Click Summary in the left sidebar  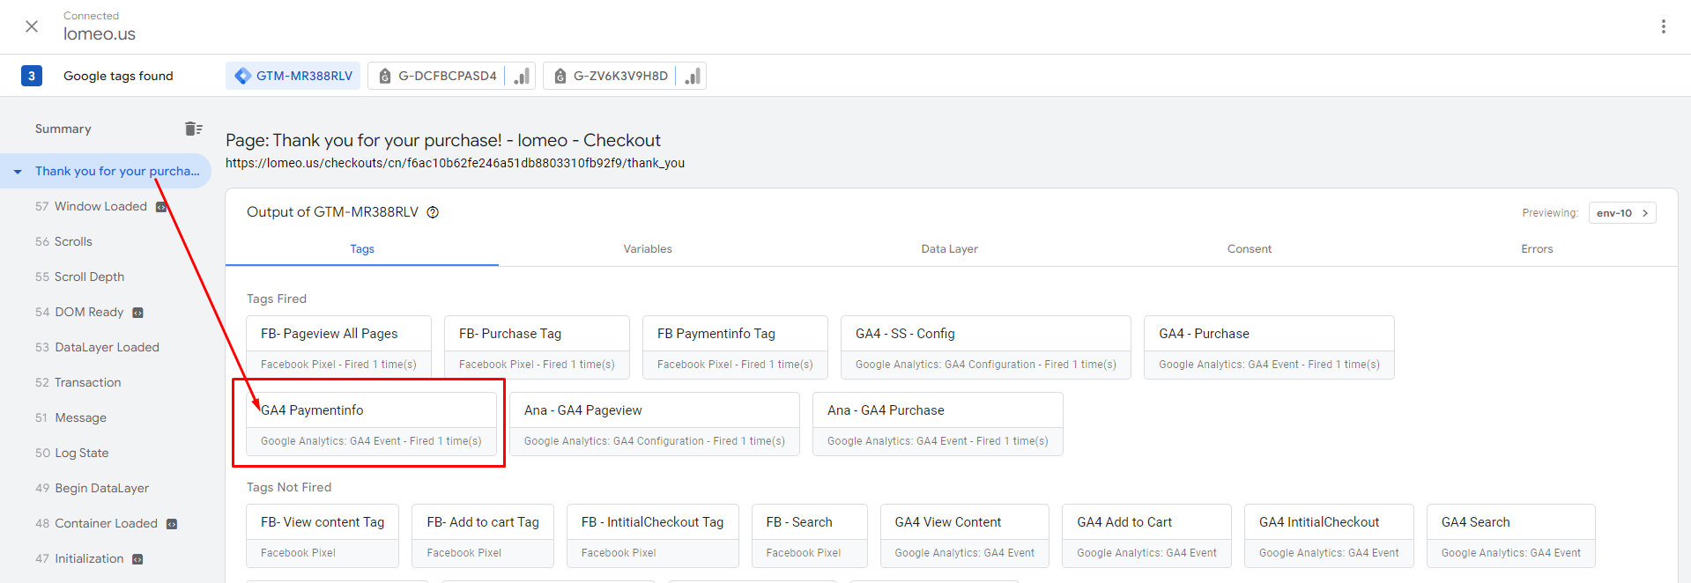pos(63,129)
